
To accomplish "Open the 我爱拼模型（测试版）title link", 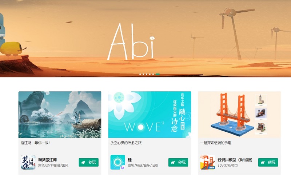I will pos(235,160).
